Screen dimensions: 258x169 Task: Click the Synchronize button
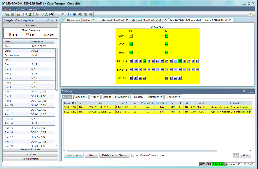coord(74,155)
